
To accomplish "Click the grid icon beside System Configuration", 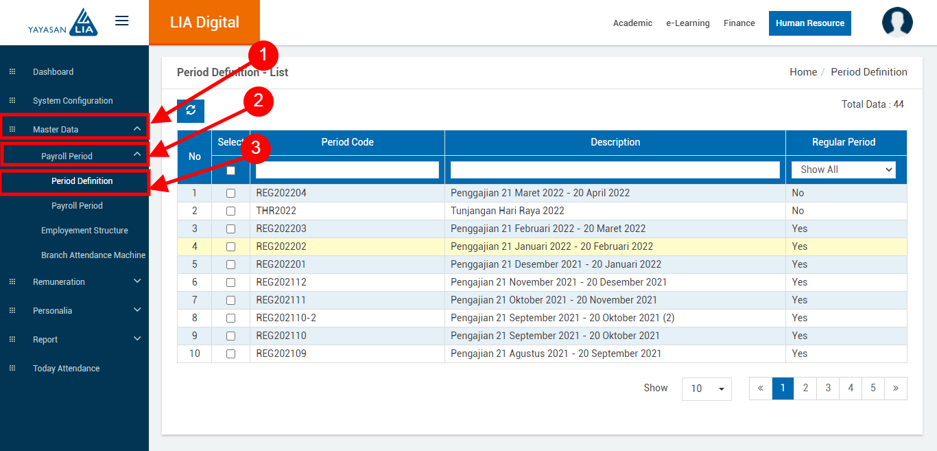I will tap(12, 101).
